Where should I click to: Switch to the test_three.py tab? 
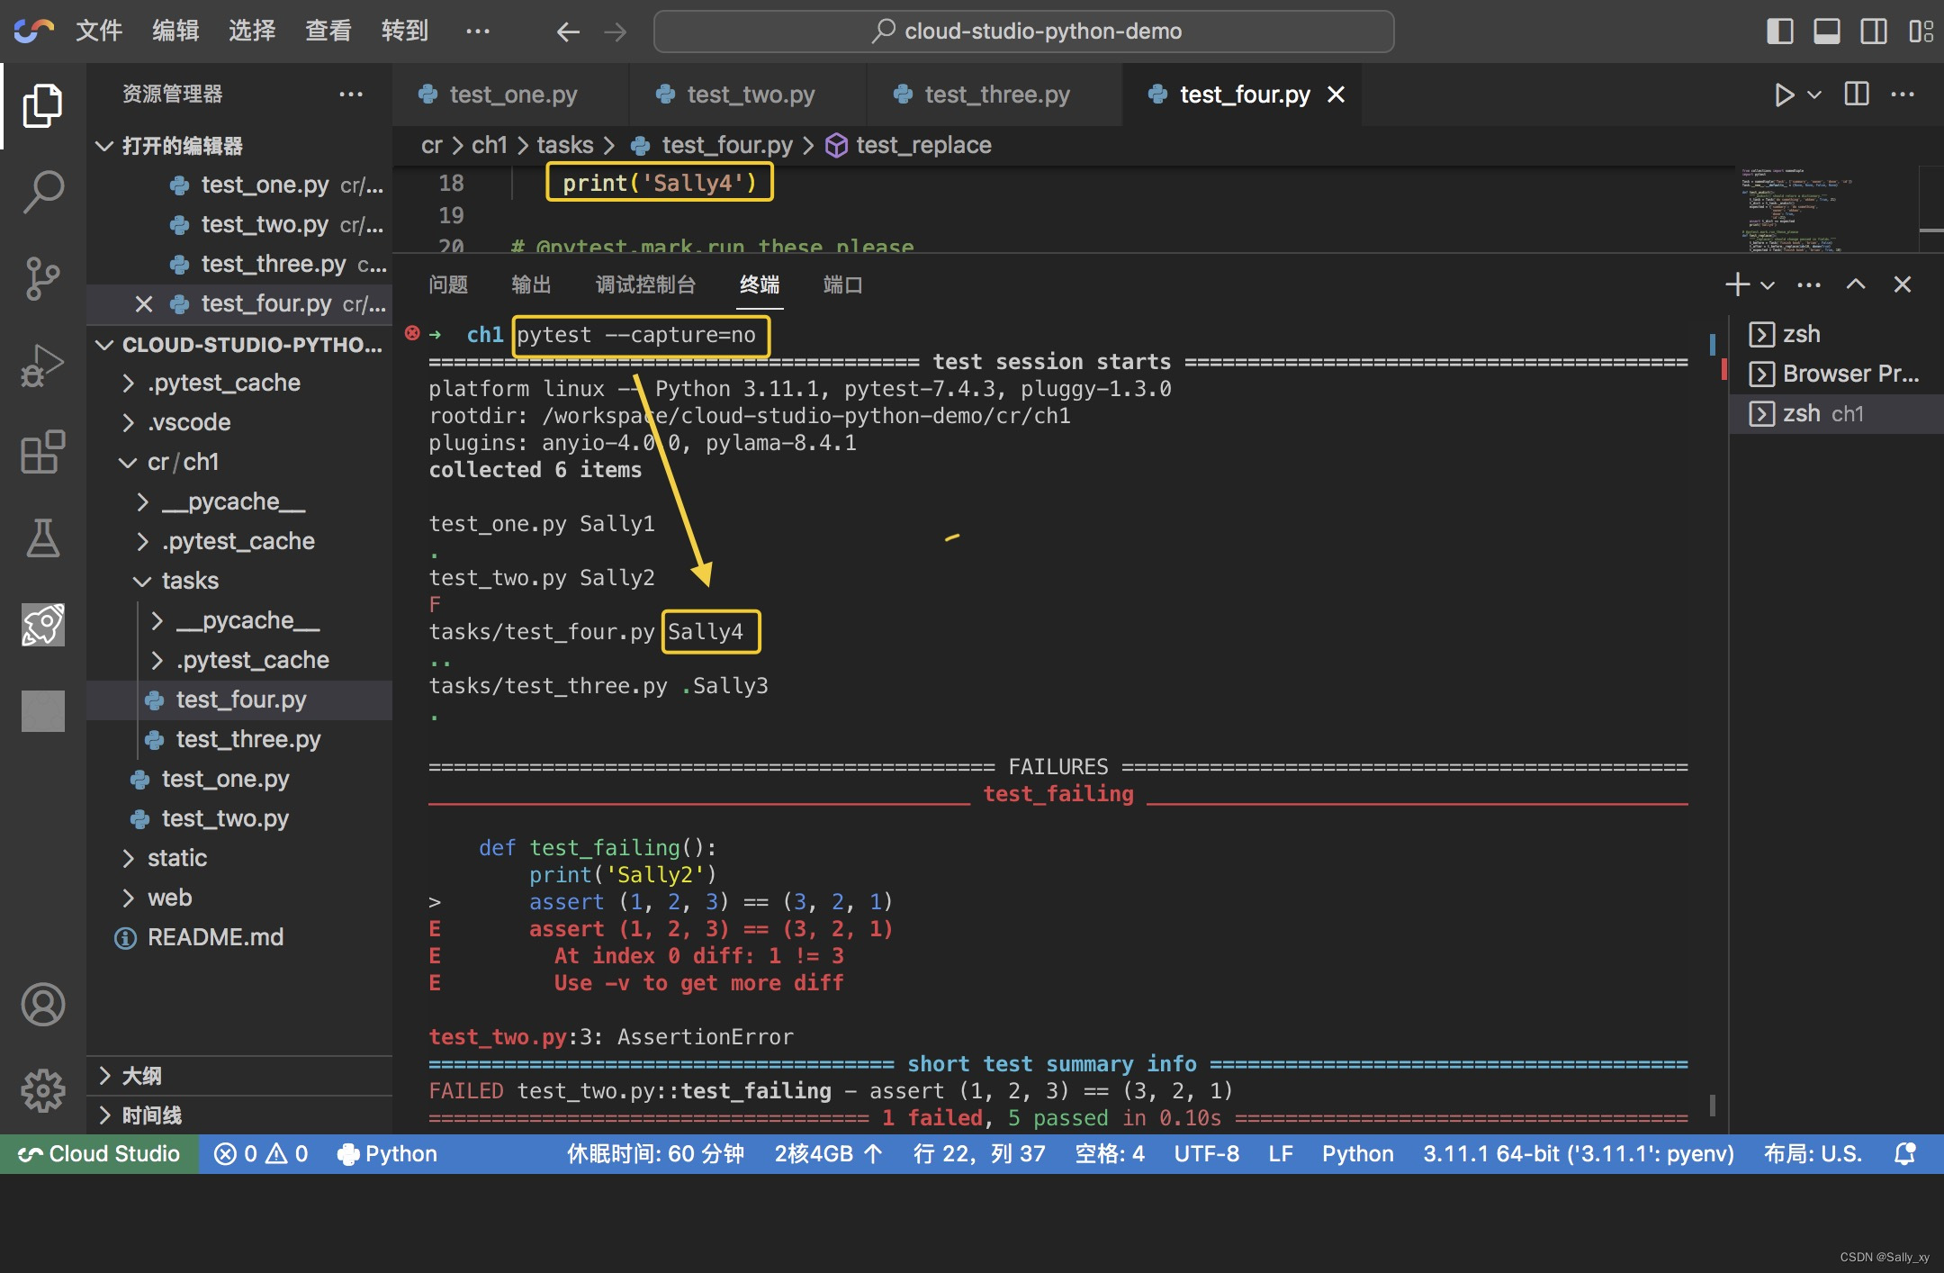tap(995, 95)
